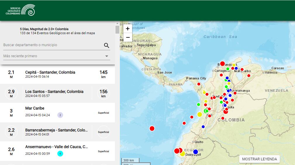This screenshot has height=165, width=295.
Task: Select the large red marker near Barranquilla
Action: pyautogui.click(x=222, y=64)
